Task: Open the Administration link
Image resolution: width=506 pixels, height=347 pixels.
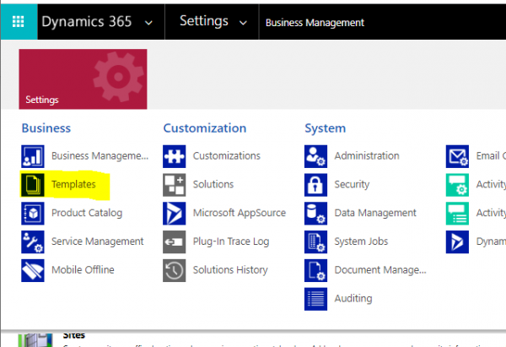Action: [x=367, y=155]
